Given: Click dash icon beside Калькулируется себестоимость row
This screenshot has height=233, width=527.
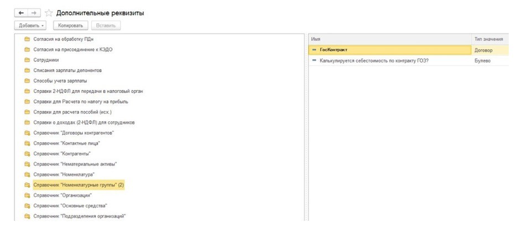Looking at the screenshot, I should click(x=314, y=60).
